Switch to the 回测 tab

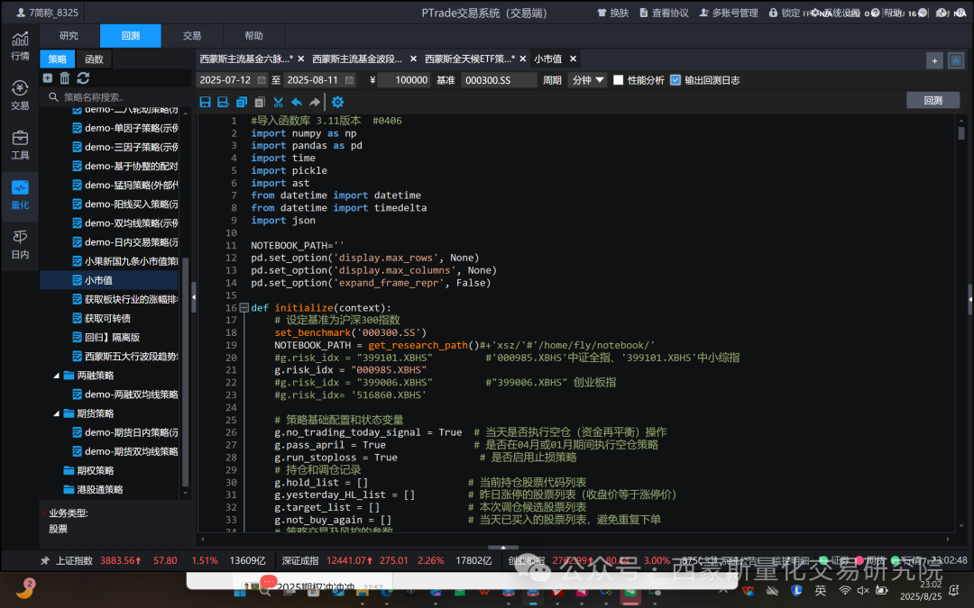click(x=131, y=36)
